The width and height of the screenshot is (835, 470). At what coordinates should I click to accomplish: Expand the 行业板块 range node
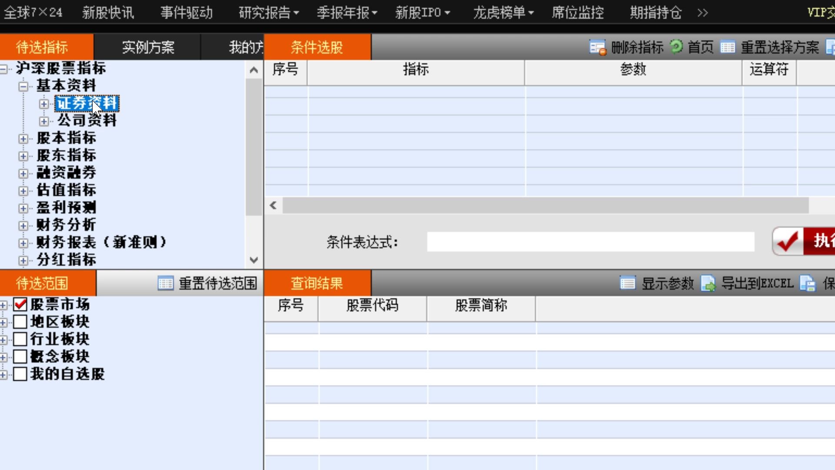pyautogui.click(x=3, y=340)
